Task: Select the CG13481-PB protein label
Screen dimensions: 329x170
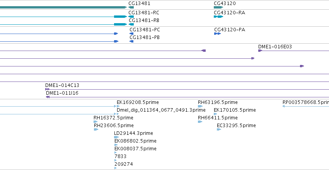Action: [x=145, y=37]
